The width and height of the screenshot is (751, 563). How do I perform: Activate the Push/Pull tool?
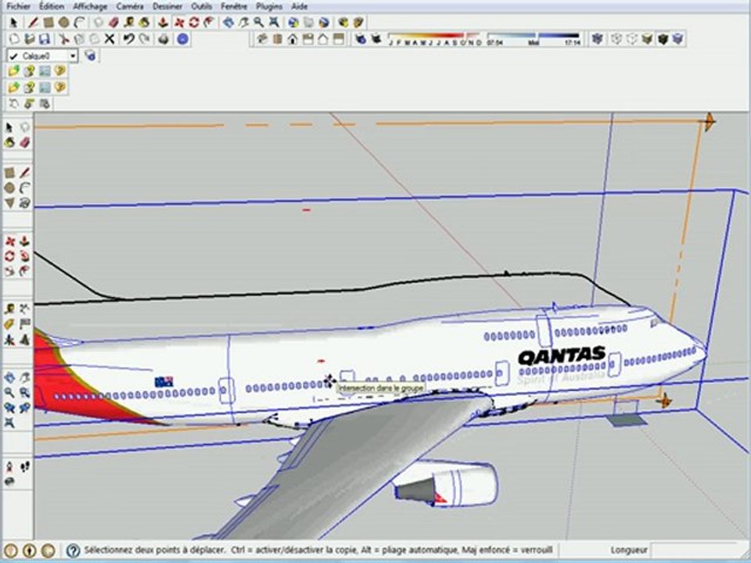click(163, 22)
